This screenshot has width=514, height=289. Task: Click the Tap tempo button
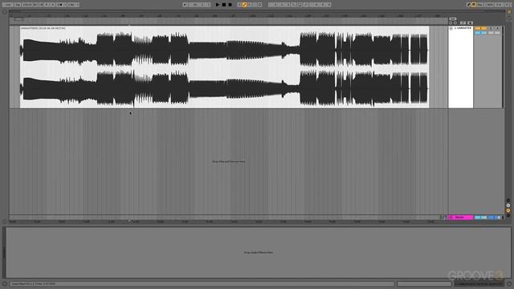pos(18,5)
